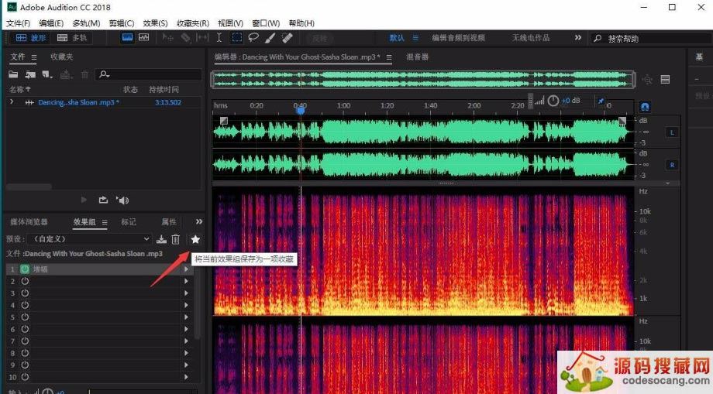The height and width of the screenshot is (394, 713).
Task: Open the 效果(S) menu
Action: [x=155, y=23]
